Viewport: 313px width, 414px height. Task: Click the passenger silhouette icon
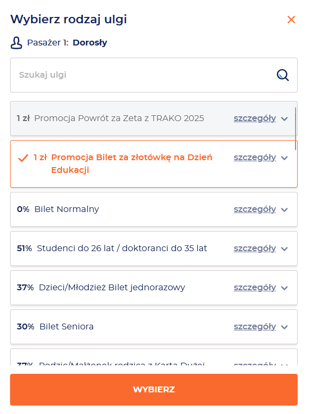[16, 43]
